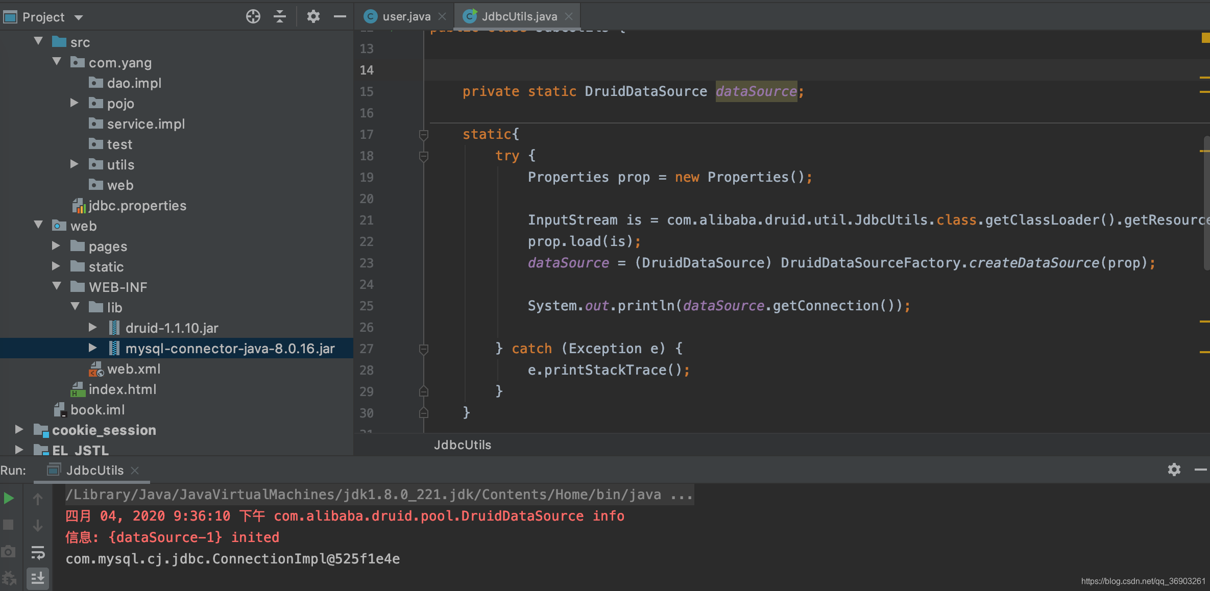Hide the Project panel
The image size is (1210, 591).
(340, 17)
